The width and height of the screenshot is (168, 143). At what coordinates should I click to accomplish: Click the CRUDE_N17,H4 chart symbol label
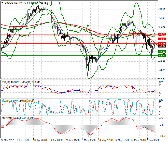tap(13, 3)
